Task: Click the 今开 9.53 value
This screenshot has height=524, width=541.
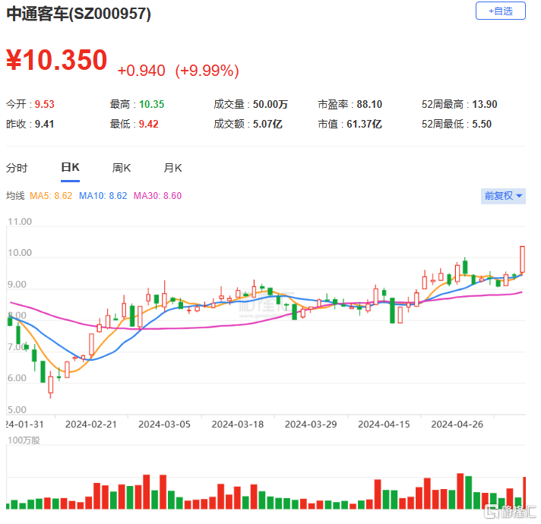Action: point(44,104)
